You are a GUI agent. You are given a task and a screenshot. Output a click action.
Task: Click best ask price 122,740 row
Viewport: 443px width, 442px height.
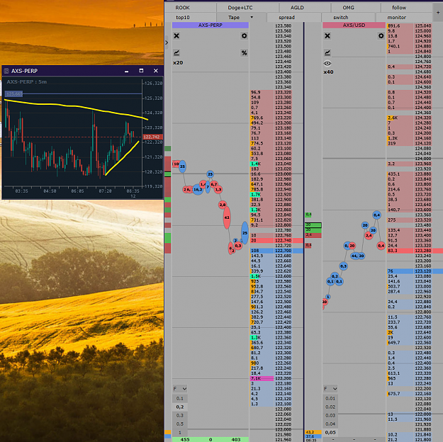click(x=276, y=240)
